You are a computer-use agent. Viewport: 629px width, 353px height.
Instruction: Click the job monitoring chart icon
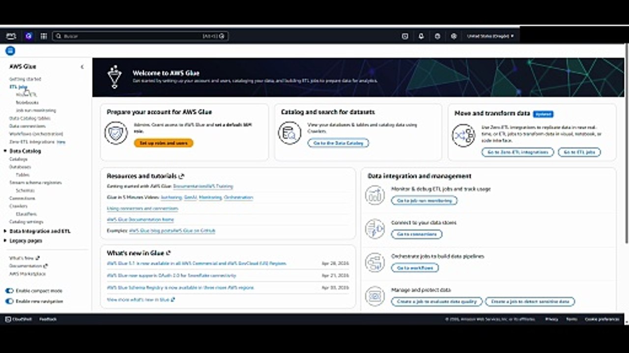(x=375, y=195)
